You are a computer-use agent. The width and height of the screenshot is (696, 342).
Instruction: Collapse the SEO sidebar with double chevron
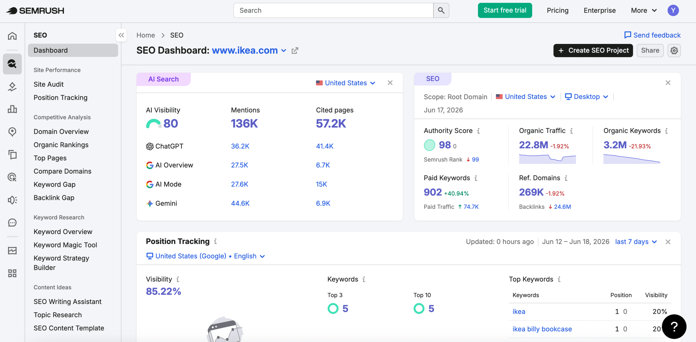121,35
